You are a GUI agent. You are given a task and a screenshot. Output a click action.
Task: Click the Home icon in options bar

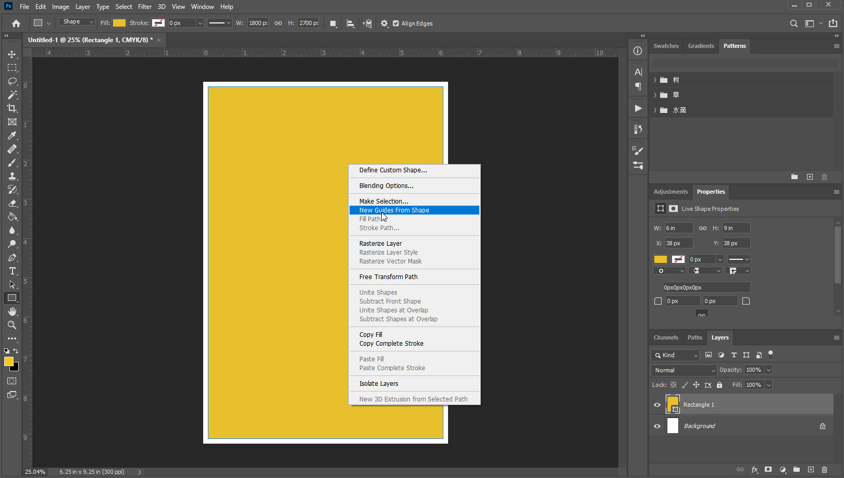coord(16,23)
